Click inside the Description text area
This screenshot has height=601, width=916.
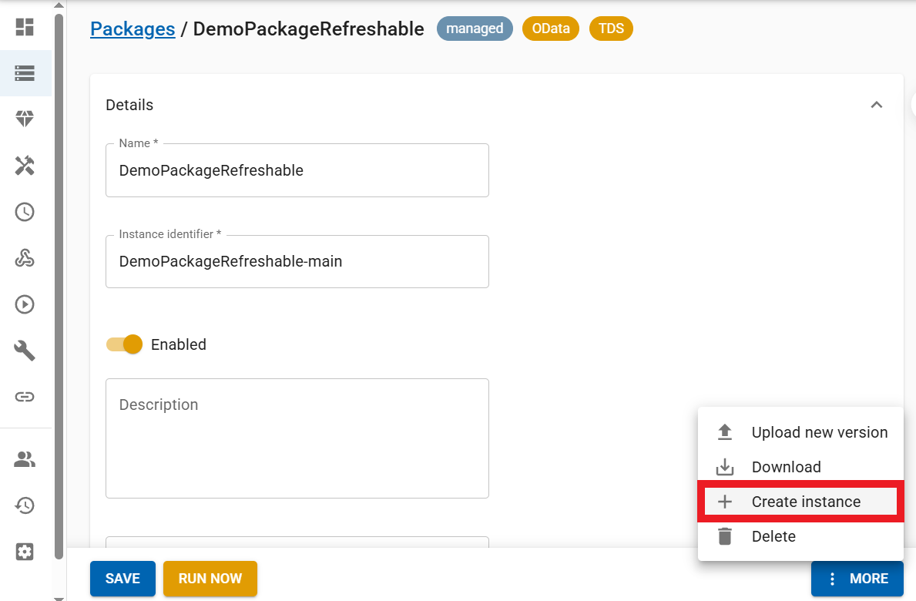pyautogui.click(x=297, y=438)
